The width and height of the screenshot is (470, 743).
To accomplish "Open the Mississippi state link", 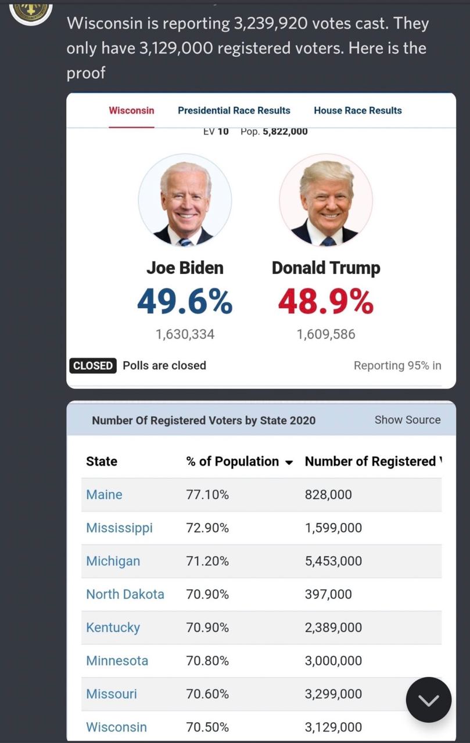I will [x=119, y=528].
